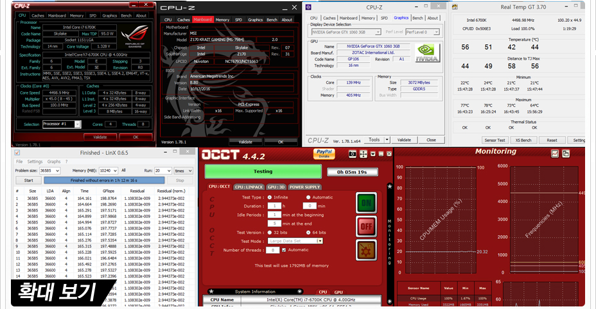The height and width of the screenshot is (309, 596).
Task: Click the Republic of Gamers logo in CPU-Z
Action: click(135, 37)
